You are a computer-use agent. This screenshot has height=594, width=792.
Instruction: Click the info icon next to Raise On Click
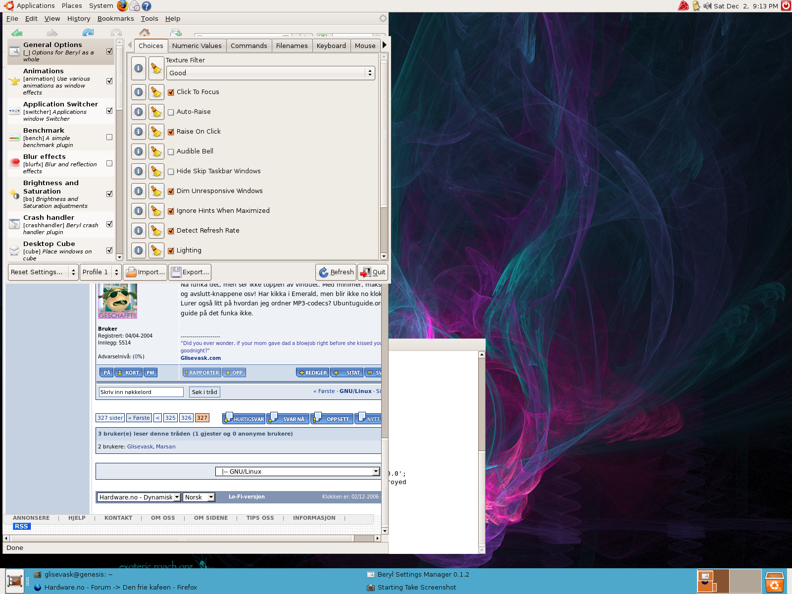[139, 132]
